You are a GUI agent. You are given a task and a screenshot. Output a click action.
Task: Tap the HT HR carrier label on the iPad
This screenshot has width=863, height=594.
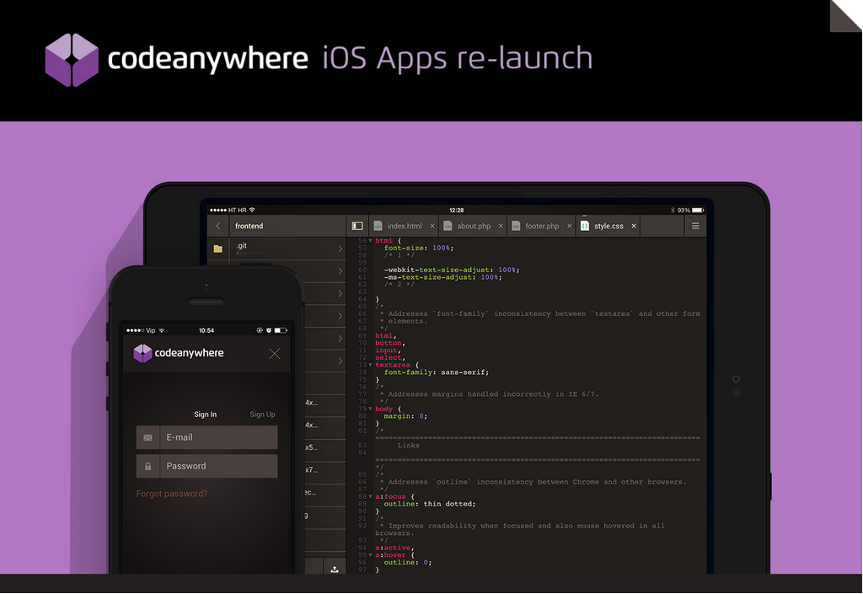[237, 210]
